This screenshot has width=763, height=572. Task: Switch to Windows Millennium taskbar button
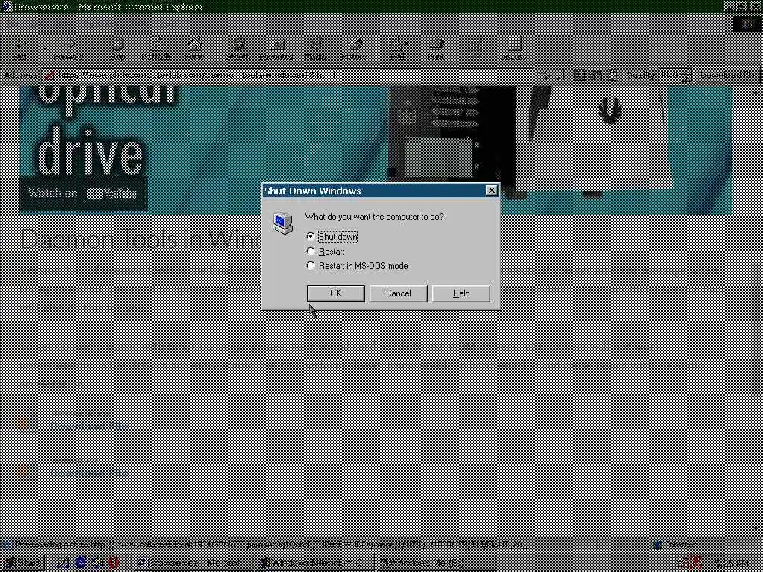(x=315, y=562)
